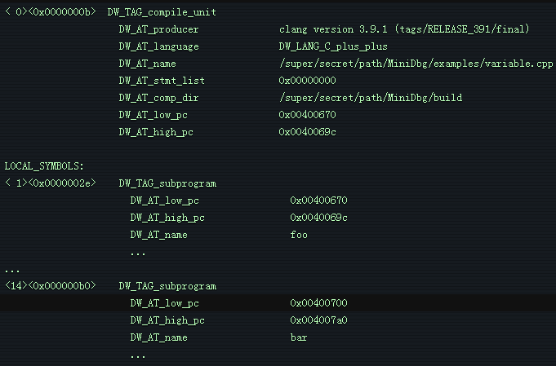Click the DW_TAG_compile_unit tag text

point(162,12)
